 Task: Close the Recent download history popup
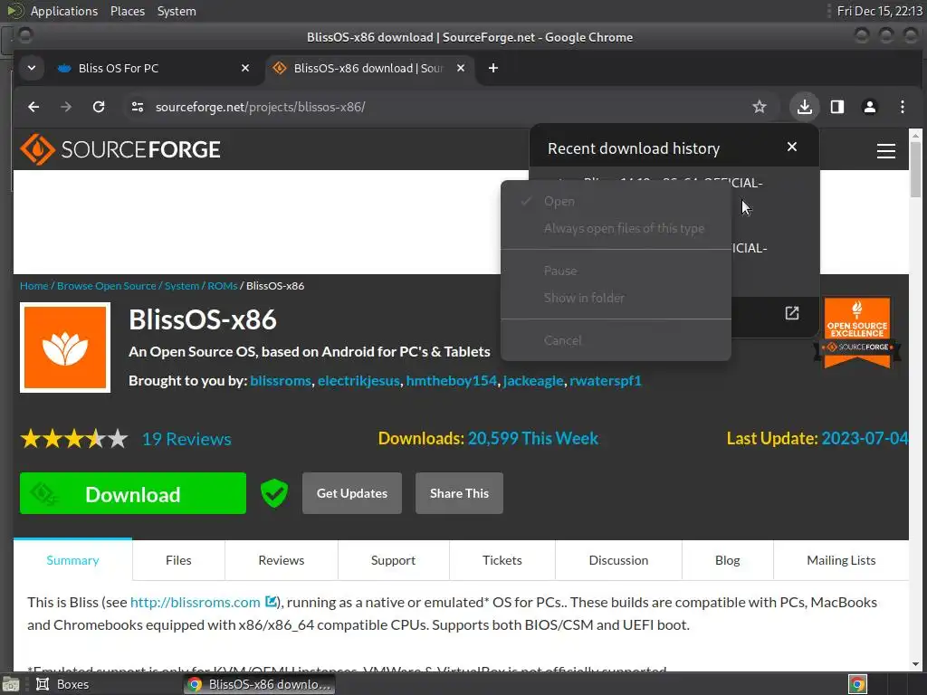point(791,148)
